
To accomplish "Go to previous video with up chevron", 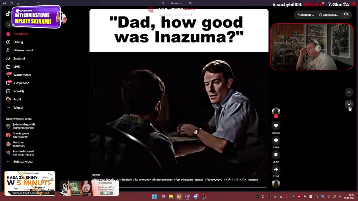I will (x=349, y=92).
